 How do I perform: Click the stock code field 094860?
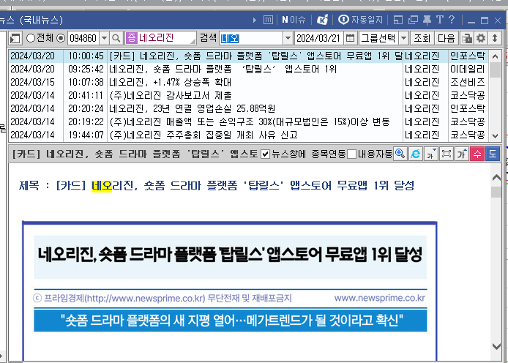(83, 38)
